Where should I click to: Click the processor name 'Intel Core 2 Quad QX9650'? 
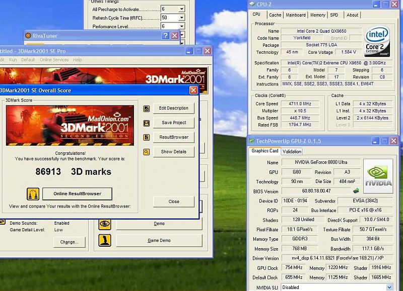point(321,31)
